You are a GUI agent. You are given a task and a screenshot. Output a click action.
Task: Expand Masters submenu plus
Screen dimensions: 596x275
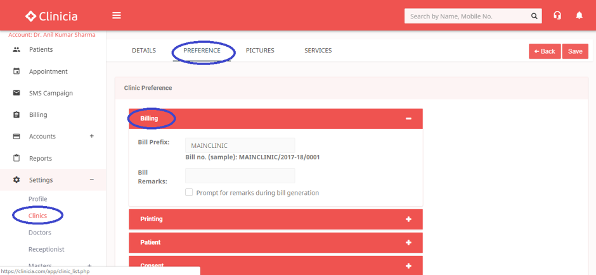[x=89, y=266]
